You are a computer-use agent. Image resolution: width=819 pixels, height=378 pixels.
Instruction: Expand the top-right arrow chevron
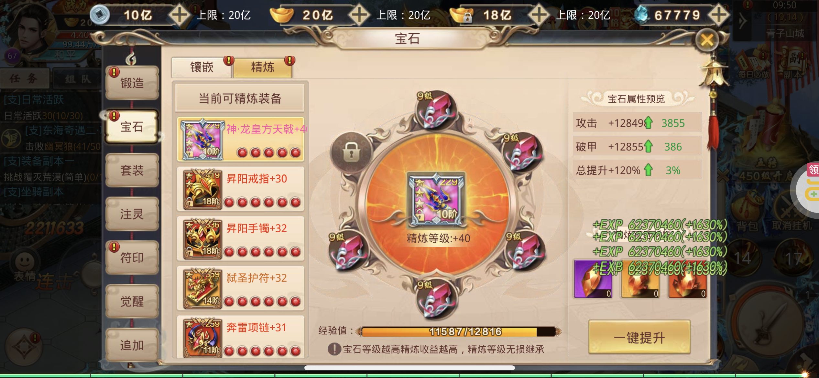[743, 21]
